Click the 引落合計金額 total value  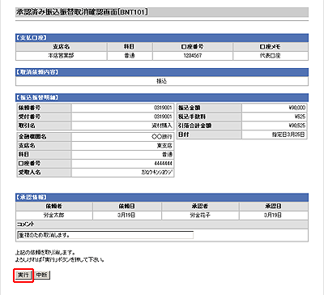[x=275, y=126]
